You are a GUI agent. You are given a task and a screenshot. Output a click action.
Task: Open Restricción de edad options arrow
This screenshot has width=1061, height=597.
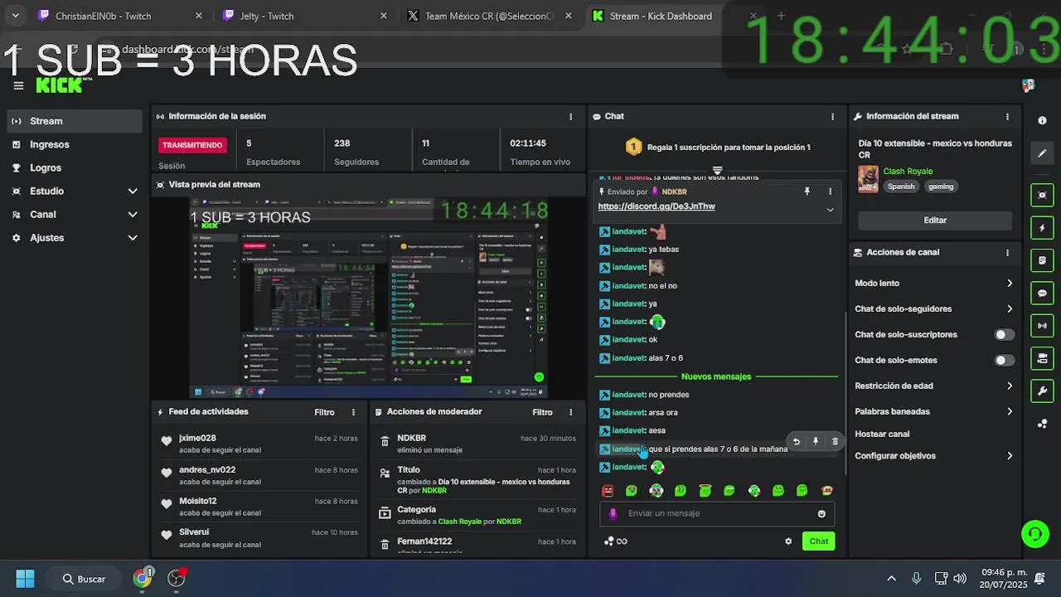(1009, 386)
